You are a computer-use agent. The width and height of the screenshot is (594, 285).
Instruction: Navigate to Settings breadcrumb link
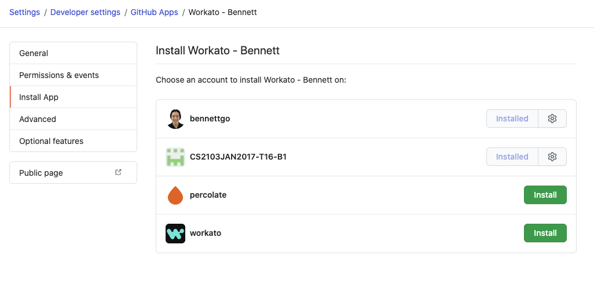24,12
